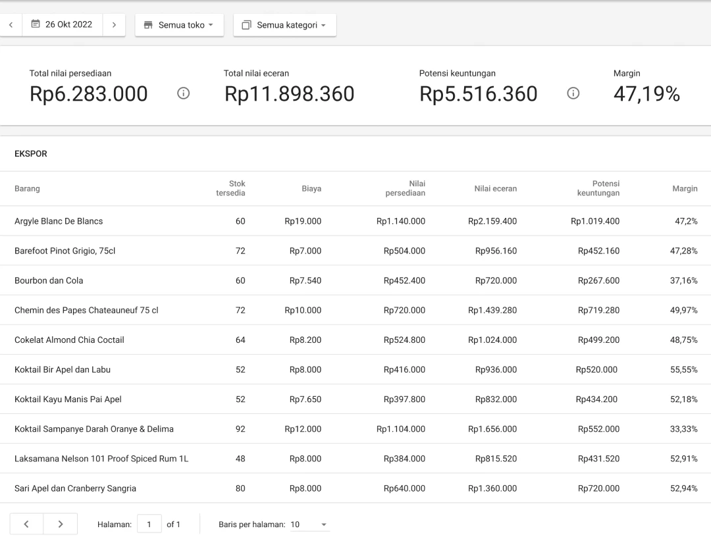Screen dimensions: 711x541
Task: Click the Halaman page number input field
Action: point(149,524)
